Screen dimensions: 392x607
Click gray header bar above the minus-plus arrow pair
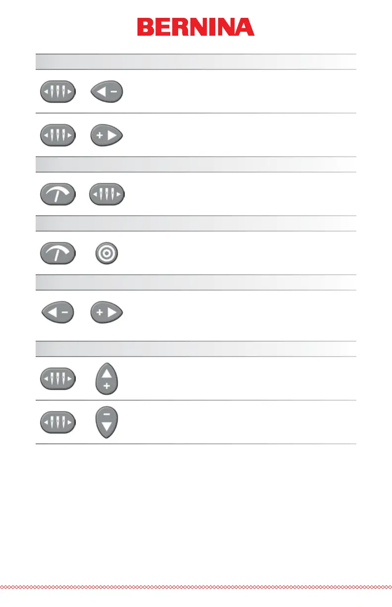point(196,282)
